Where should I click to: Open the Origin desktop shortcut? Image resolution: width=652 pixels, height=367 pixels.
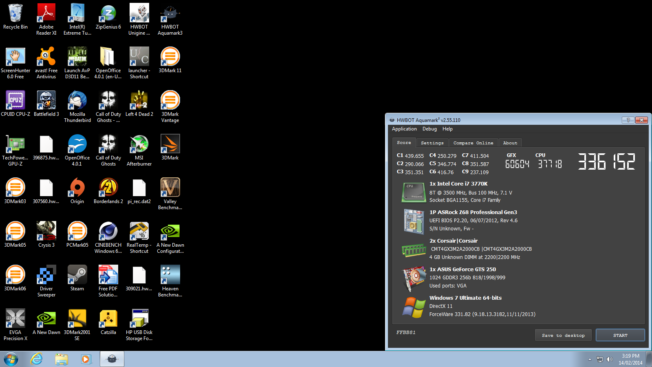click(77, 191)
